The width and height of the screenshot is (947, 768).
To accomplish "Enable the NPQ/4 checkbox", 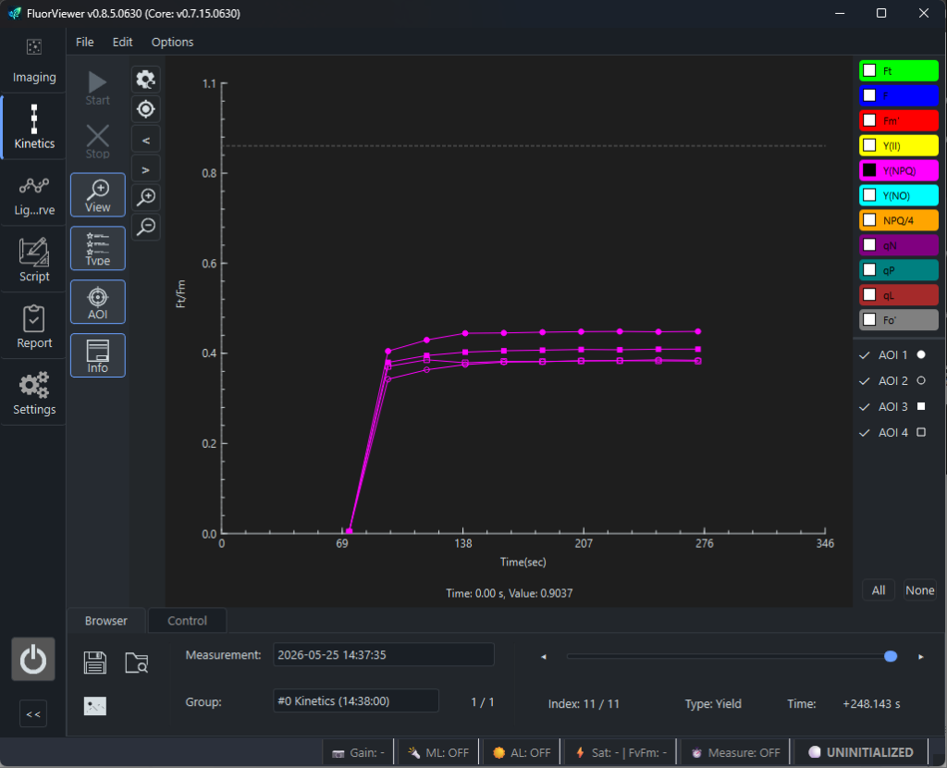I will tap(869, 220).
